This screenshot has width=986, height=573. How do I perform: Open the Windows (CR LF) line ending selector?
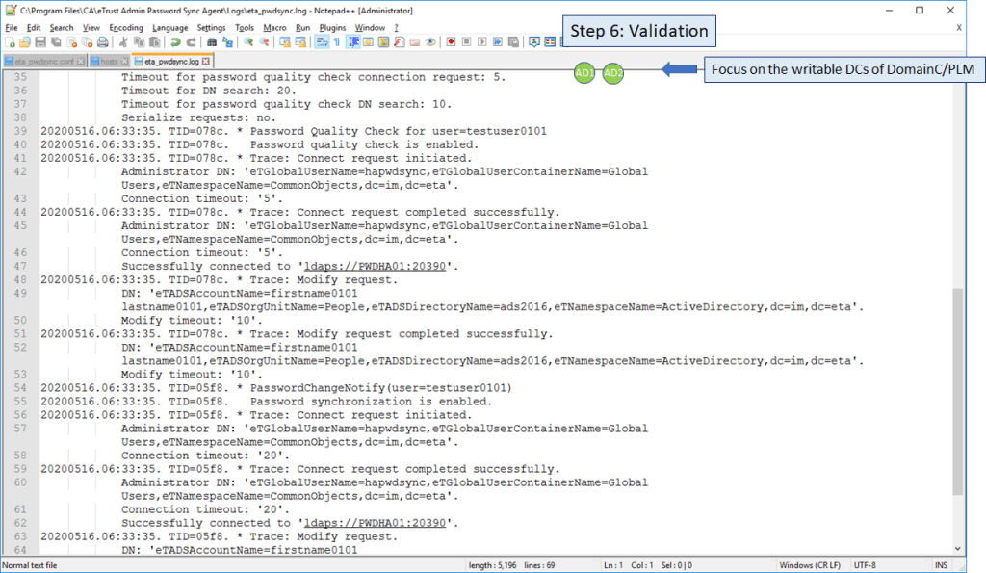click(809, 564)
